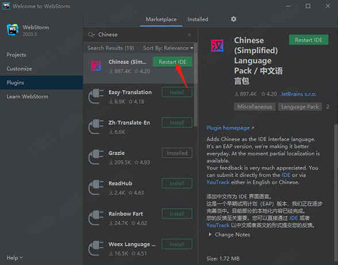Clear the Chinese search text
Viewport: 338px width, 265px height.
[x=189, y=34]
